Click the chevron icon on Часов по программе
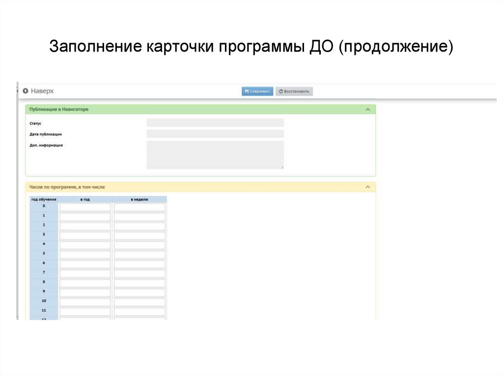Viewport: 503px width, 376px height. pyautogui.click(x=367, y=187)
